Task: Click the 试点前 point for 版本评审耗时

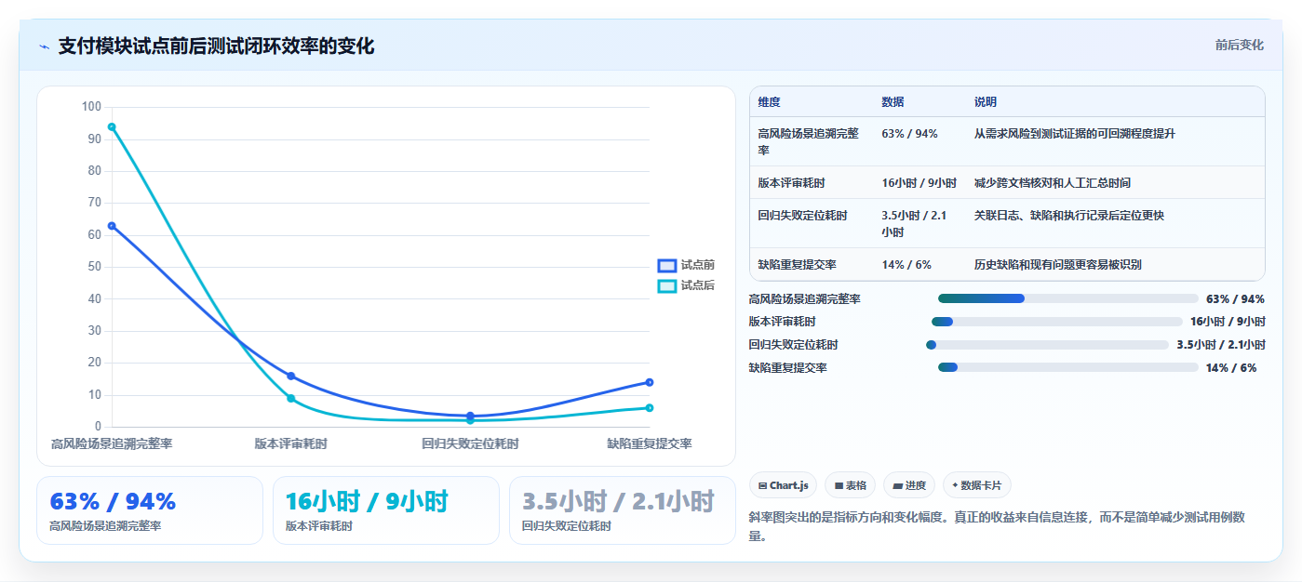Action: (x=291, y=377)
